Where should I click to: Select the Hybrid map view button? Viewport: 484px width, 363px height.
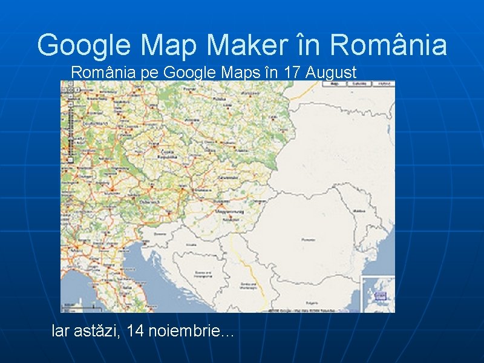[x=384, y=83]
